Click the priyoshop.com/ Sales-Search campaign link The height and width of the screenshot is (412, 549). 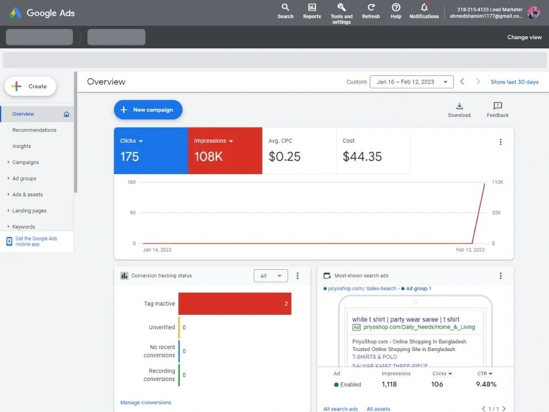point(362,288)
